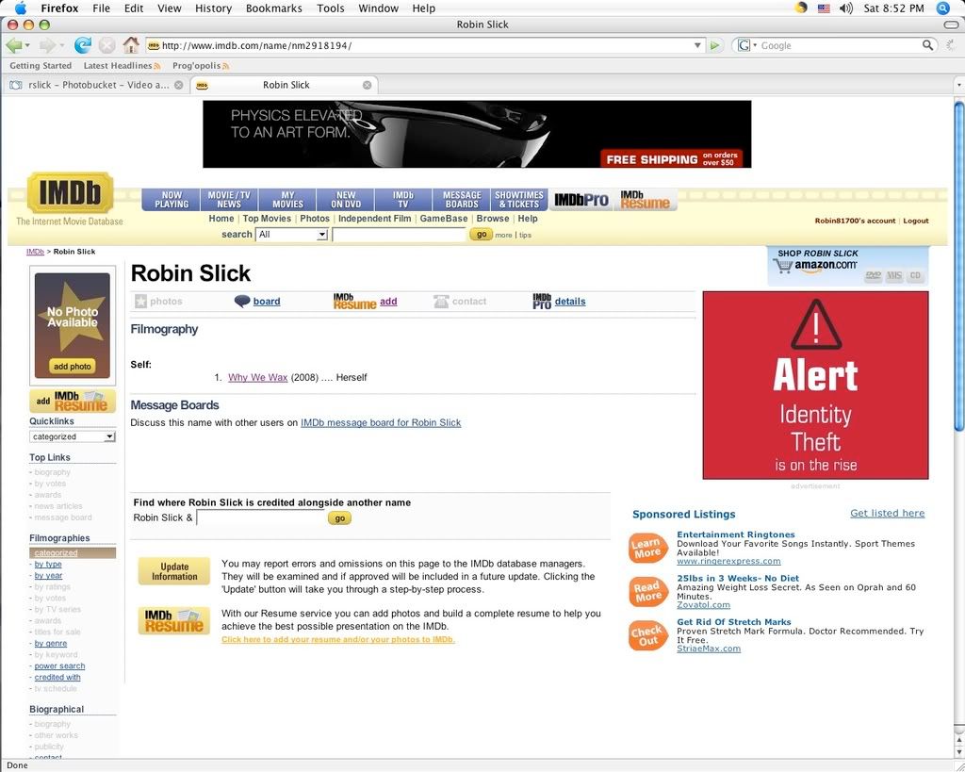Open the tab list dropdown arrow
This screenshot has height=772, width=965.
[958, 85]
